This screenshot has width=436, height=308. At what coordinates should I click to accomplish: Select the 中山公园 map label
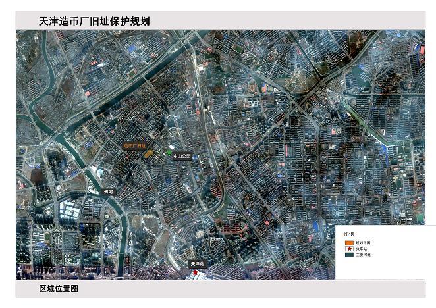[182, 157]
